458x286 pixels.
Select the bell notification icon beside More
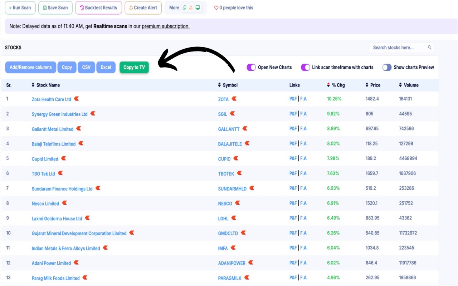191,8
